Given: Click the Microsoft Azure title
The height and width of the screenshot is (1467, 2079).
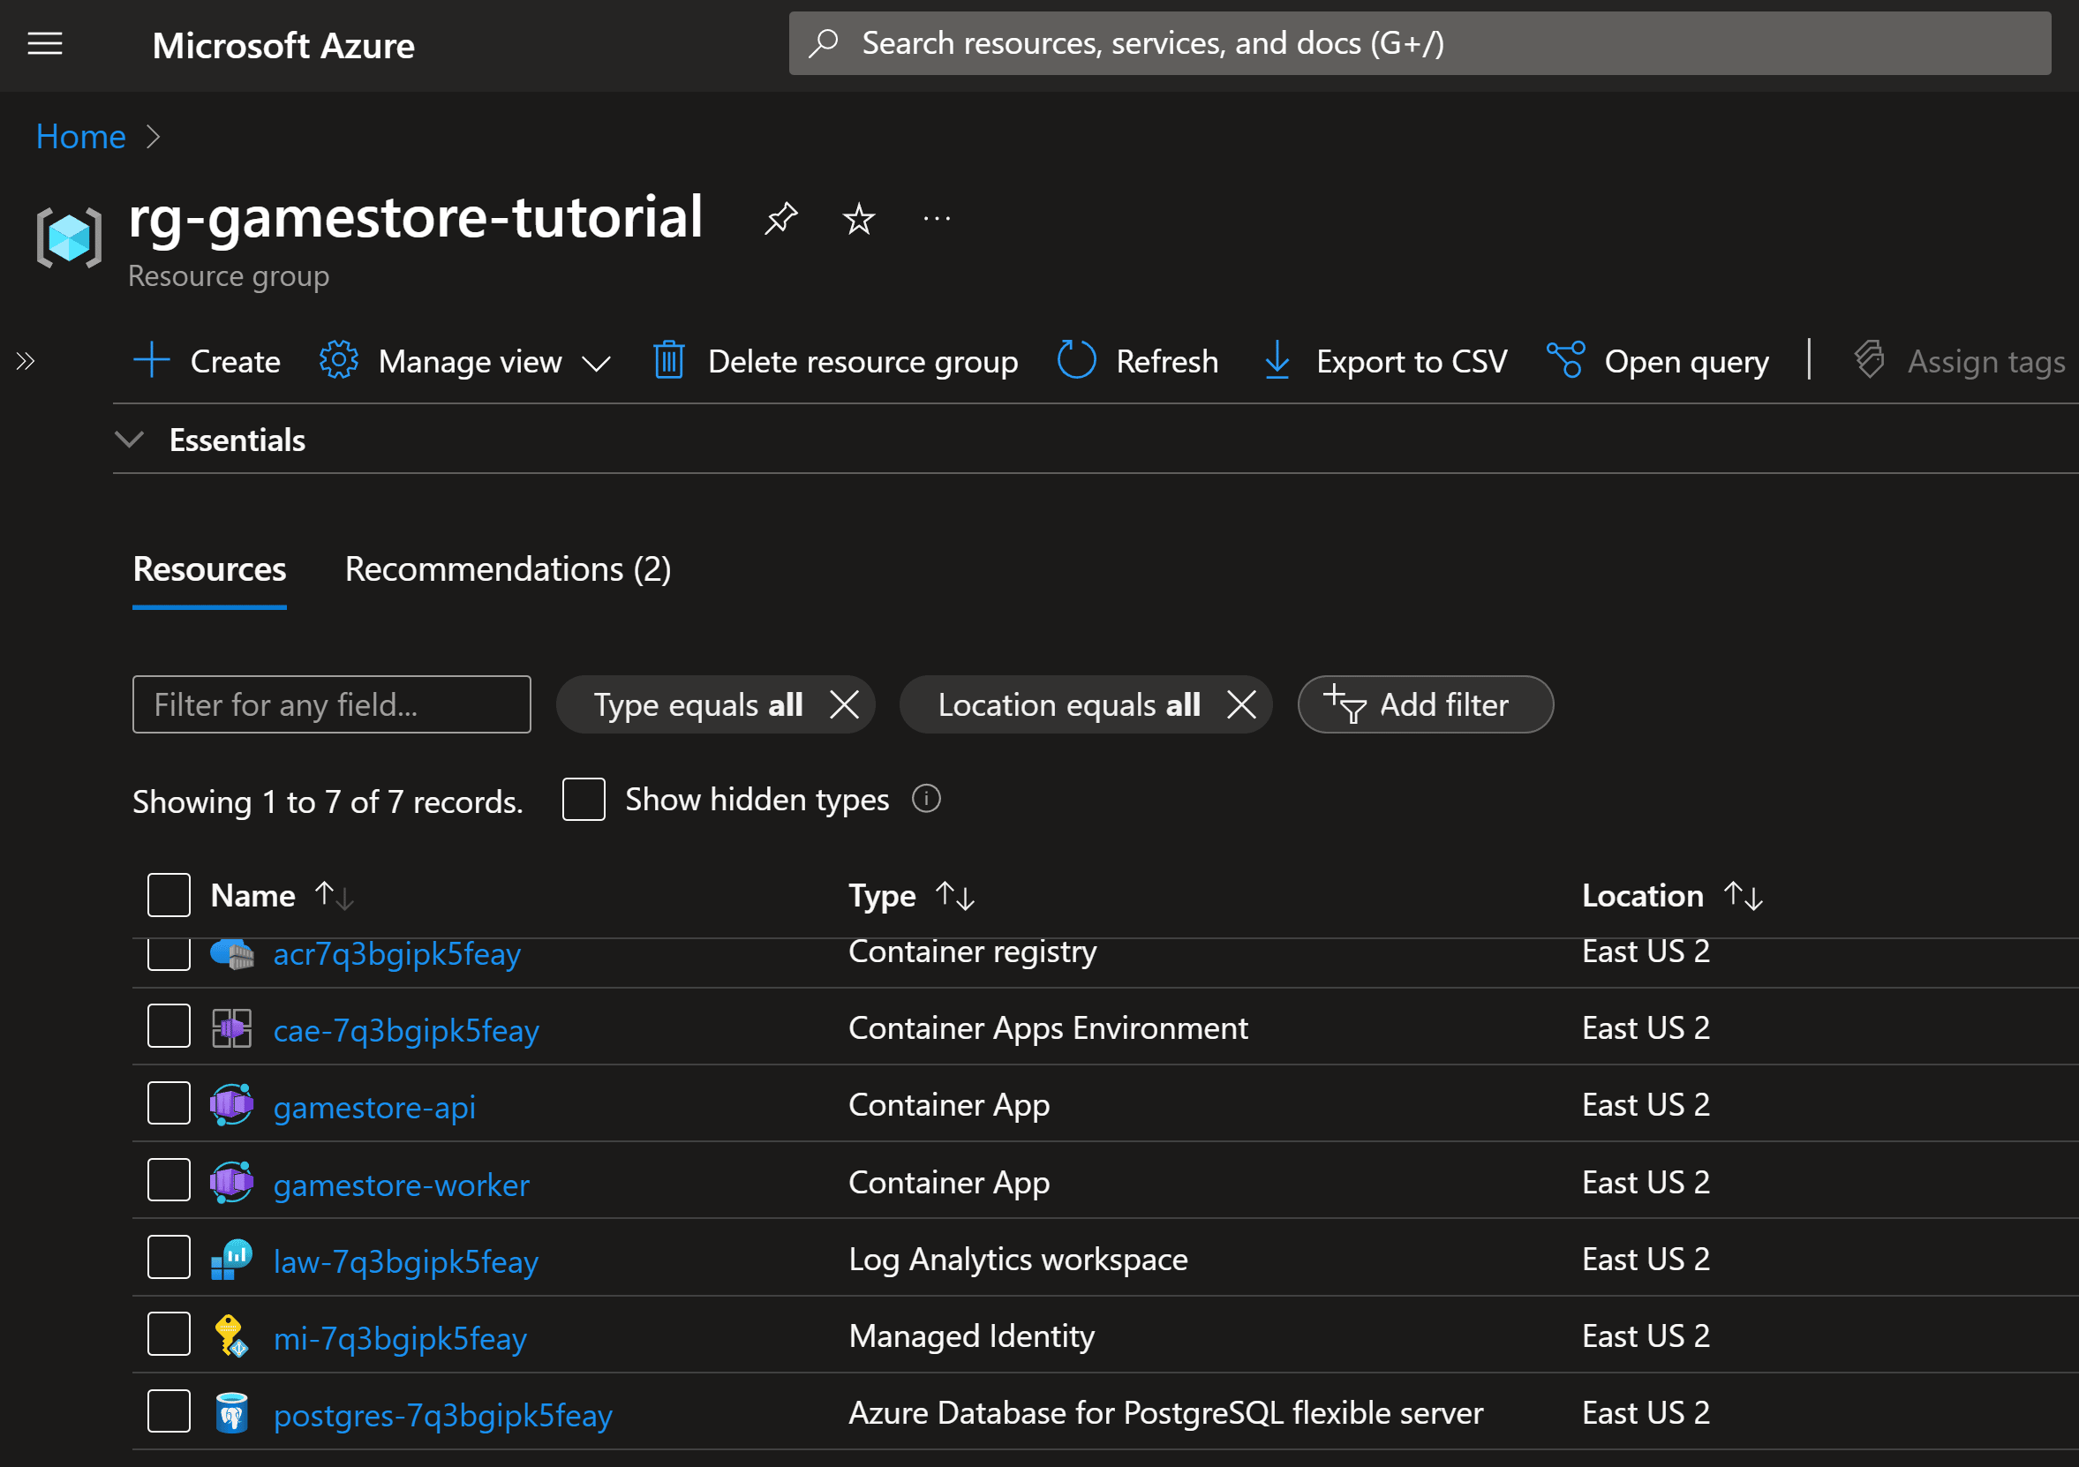Looking at the screenshot, I should tap(283, 45).
